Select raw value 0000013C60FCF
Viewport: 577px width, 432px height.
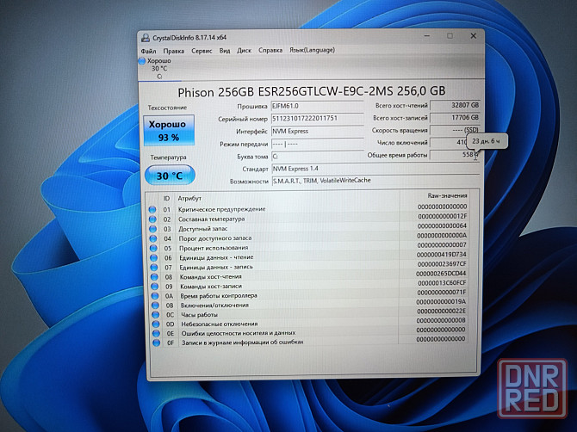[x=442, y=283]
